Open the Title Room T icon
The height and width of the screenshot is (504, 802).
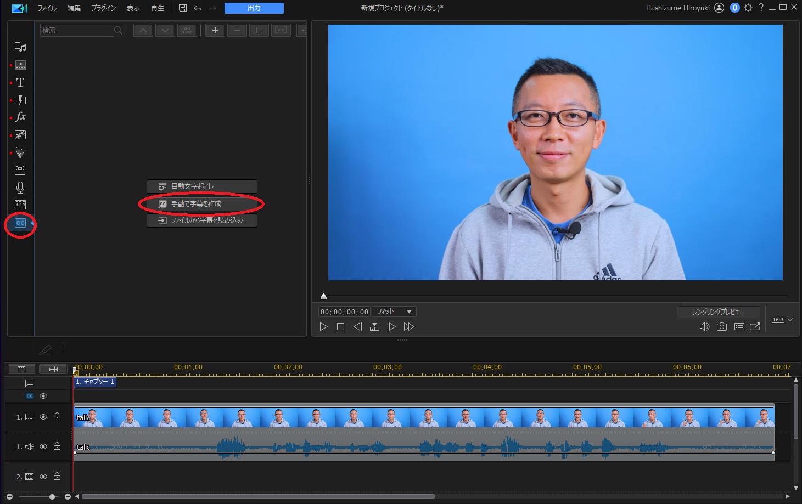[20, 82]
